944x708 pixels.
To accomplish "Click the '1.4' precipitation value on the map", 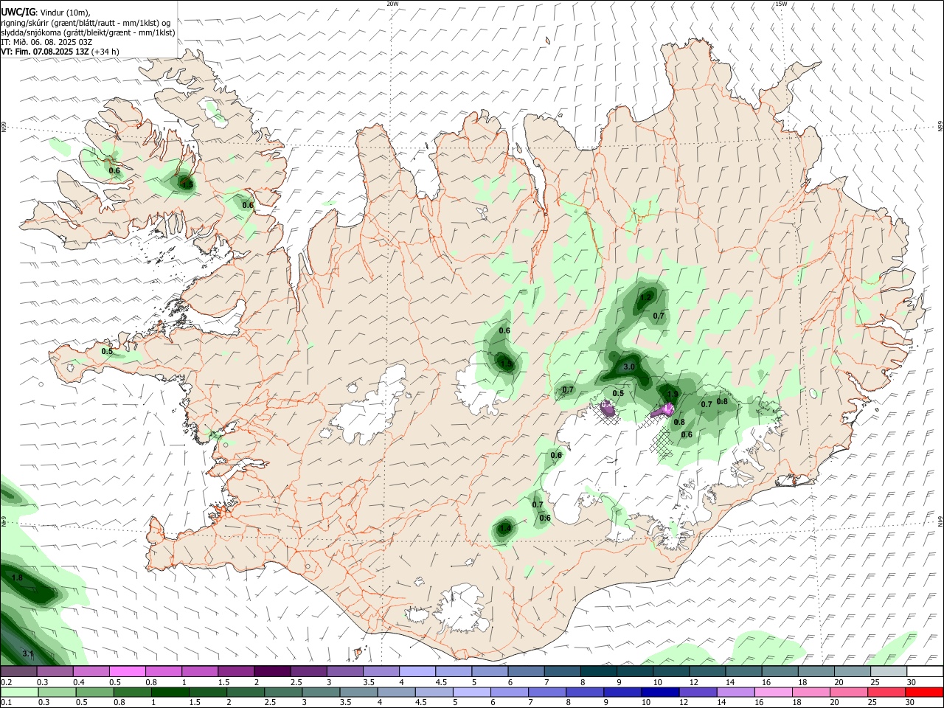I will [x=505, y=528].
